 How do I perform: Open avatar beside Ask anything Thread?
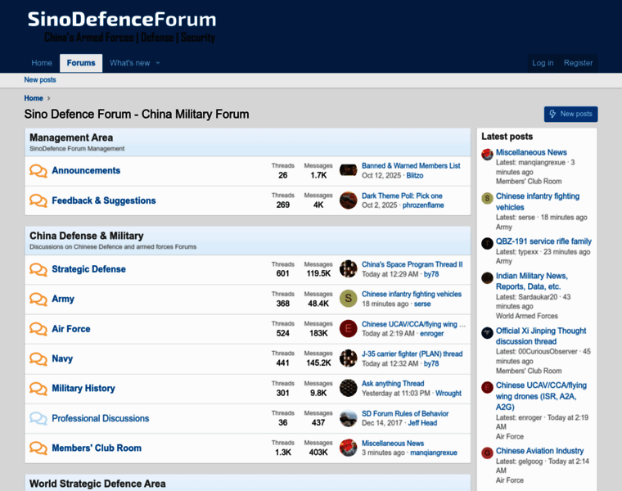pos(349,388)
